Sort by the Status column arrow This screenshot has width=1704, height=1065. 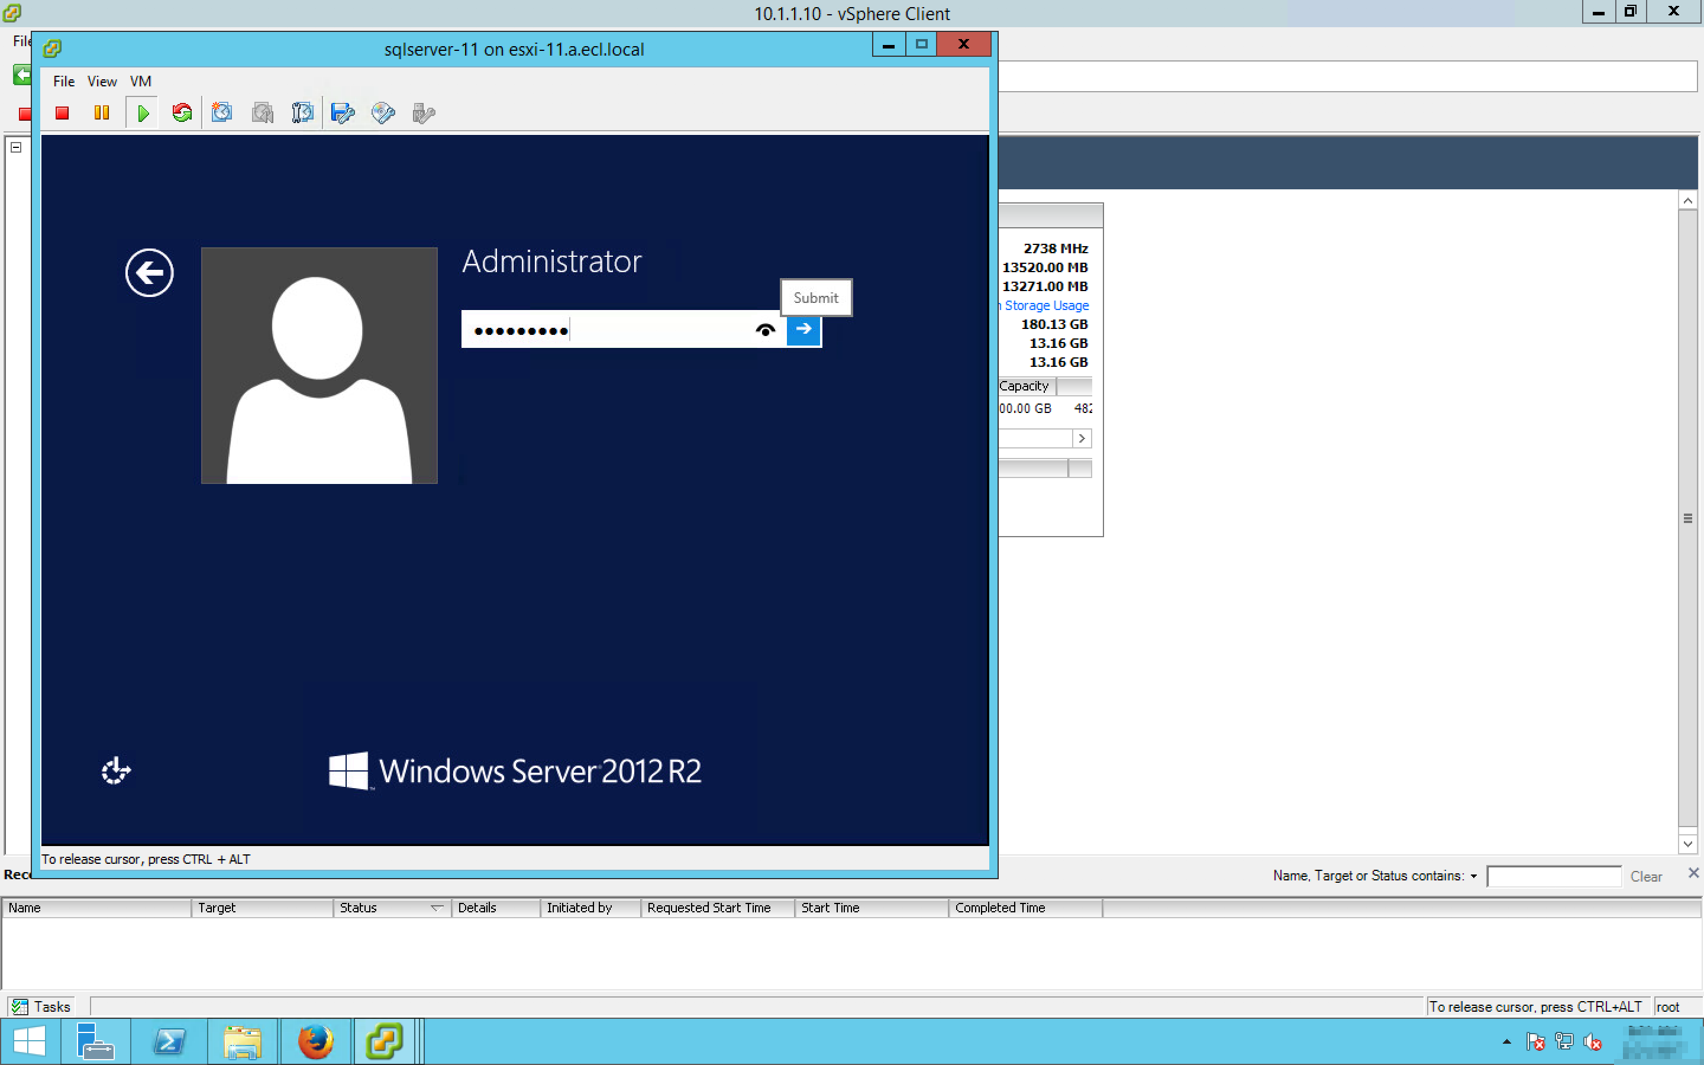pos(437,908)
